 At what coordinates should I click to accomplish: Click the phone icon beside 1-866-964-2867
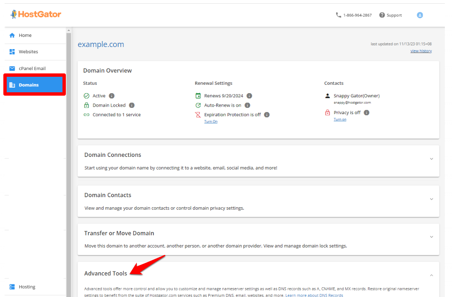[338, 15]
